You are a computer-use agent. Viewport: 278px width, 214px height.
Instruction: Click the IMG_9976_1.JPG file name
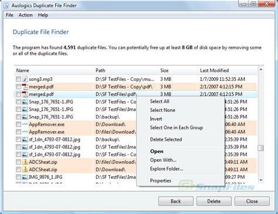click(x=46, y=177)
